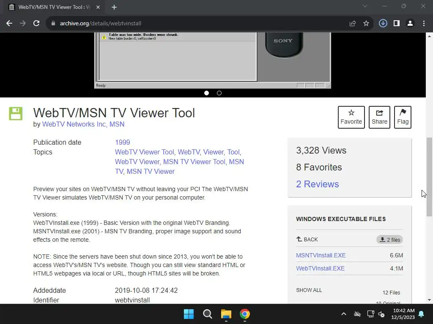
Task: Click the browser forward arrow
Action: (x=23, y=24)
